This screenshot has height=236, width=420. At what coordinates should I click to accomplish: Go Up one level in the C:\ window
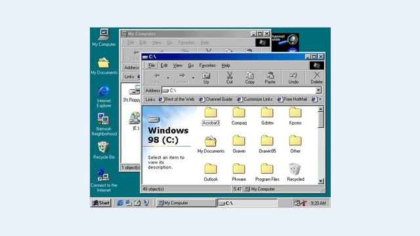[206, 78]
